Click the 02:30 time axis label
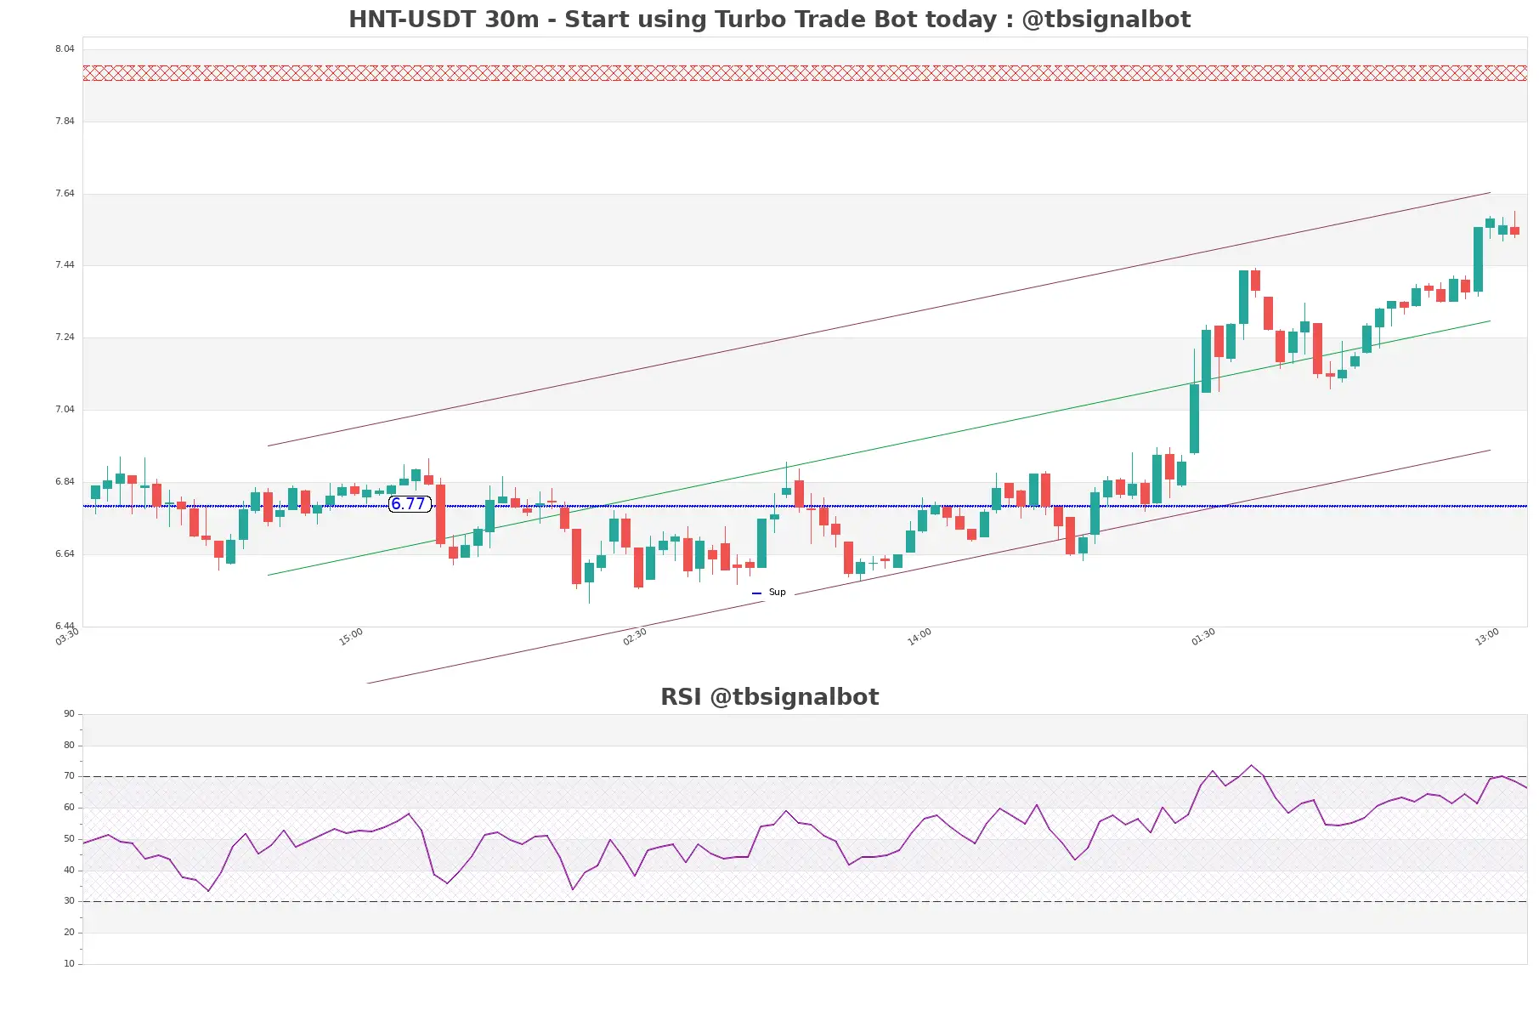Viewport: 1539px width, 1027px height. click(x=635, y=637)
